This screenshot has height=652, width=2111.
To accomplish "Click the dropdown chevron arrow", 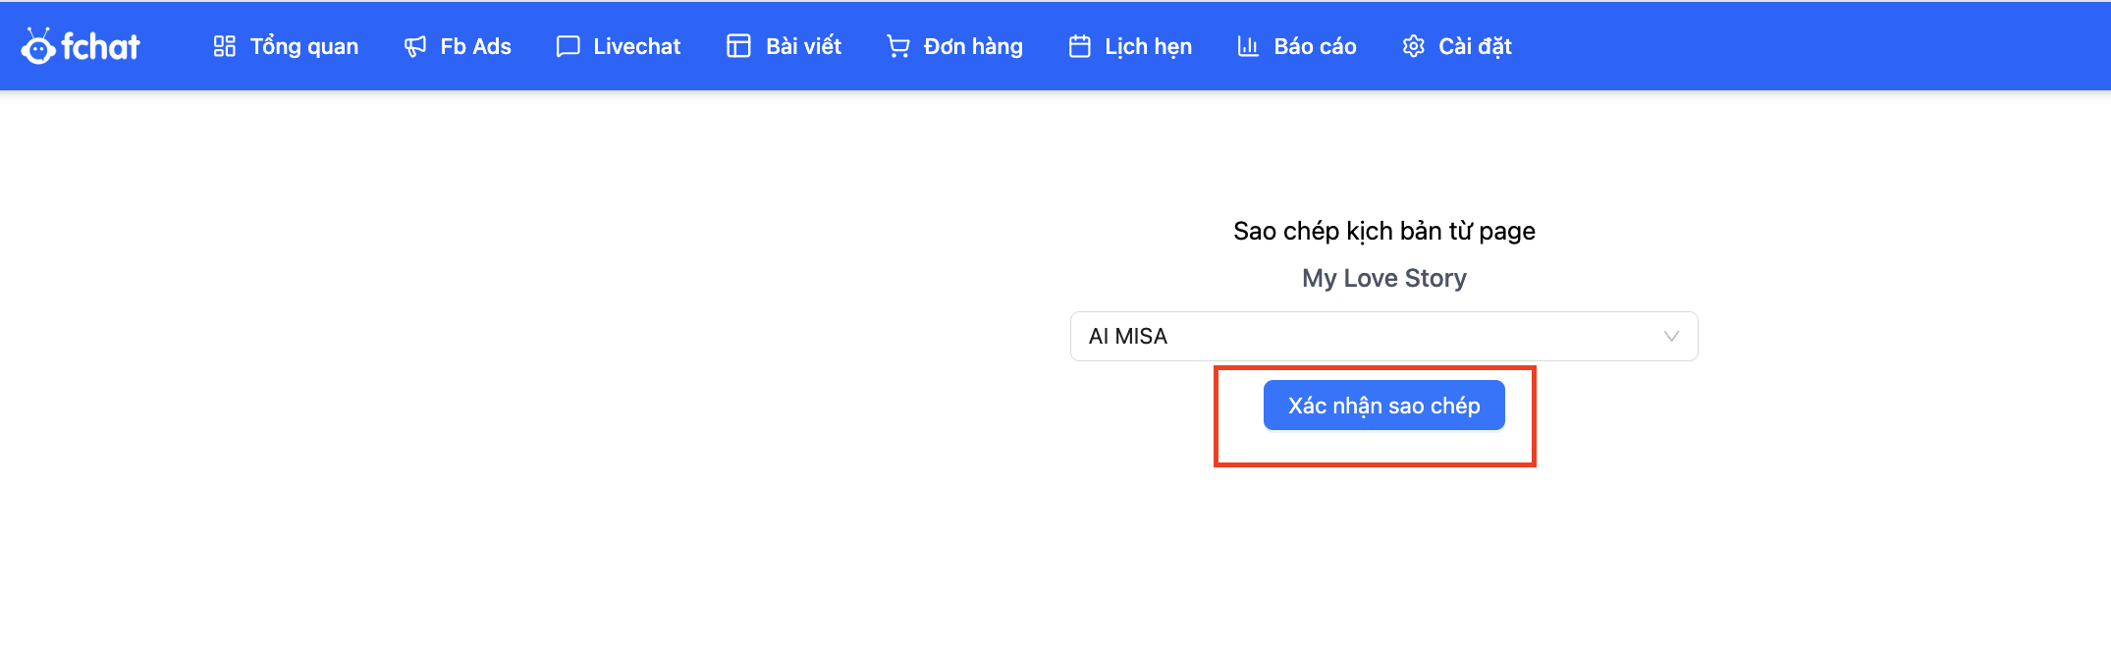I will click(x=1671, y=337).
